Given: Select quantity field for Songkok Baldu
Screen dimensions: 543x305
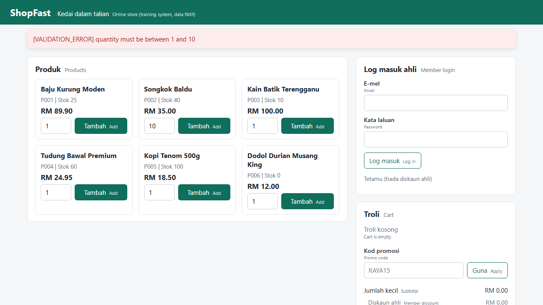Looking at the screenshot, I should click(160, 126).
